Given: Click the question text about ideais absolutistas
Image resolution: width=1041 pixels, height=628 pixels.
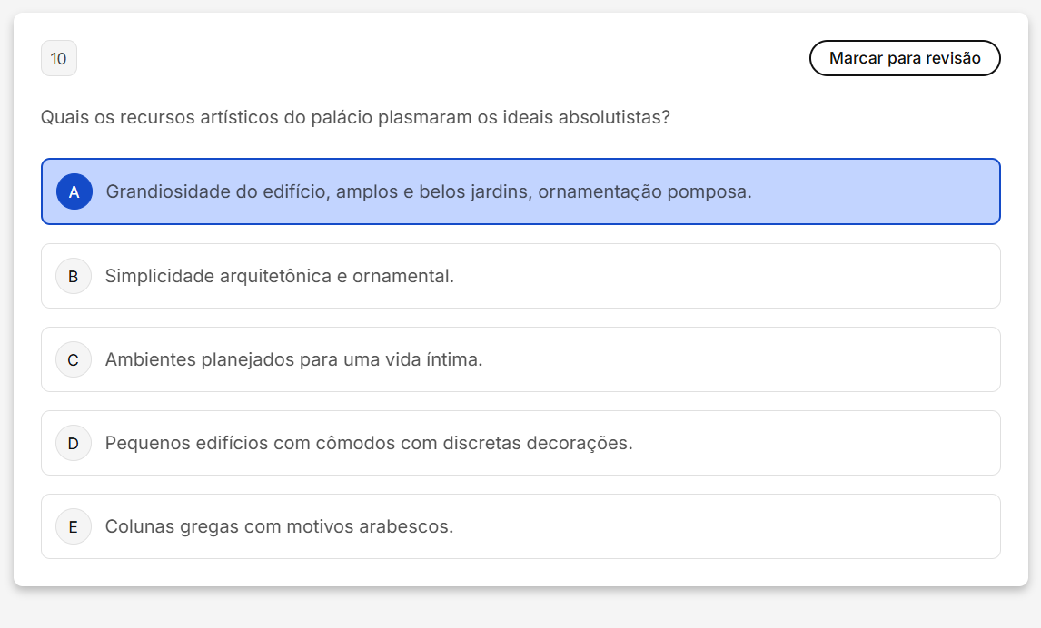Looking at the screenshot, I should coord(355,117).
